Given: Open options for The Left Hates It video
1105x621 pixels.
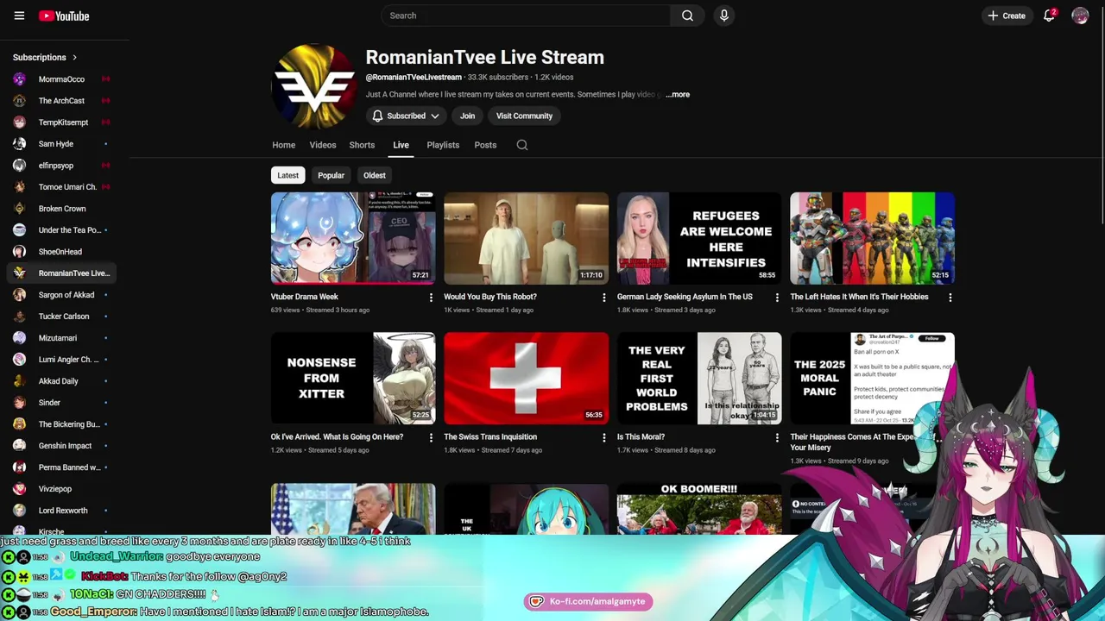Looking at the screenshot, I should pos(950,298).
